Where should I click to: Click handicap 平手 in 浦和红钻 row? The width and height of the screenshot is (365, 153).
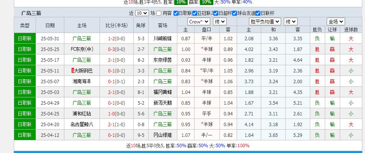coord(206,114)
